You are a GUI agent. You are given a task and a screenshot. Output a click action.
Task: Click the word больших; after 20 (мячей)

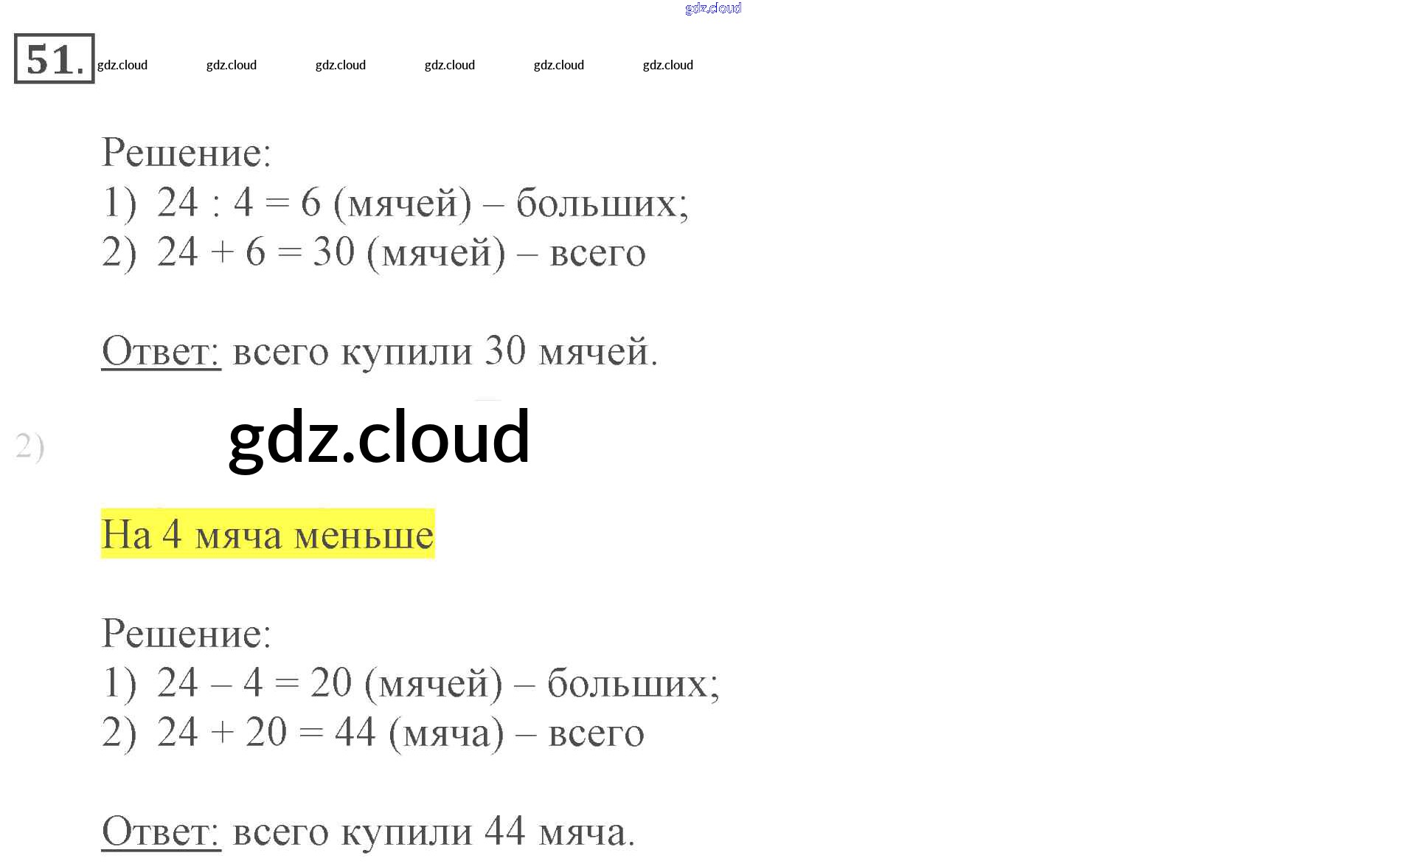tap(633, 683)
